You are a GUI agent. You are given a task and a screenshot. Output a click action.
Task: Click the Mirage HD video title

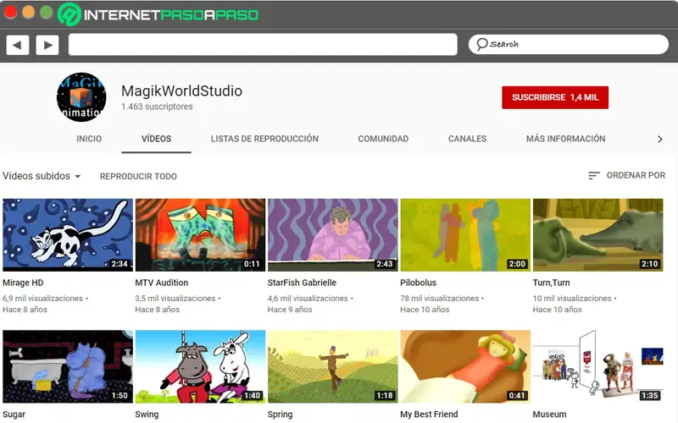click(x=23, y=283)
